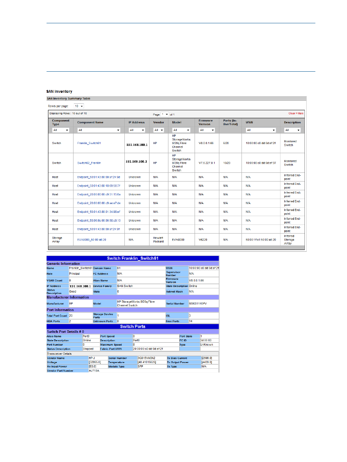Click the Description column header
The height and width of the screenshot is (462, 347).
click(292, 123)
